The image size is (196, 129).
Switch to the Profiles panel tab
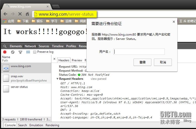[x=71, y=46]
